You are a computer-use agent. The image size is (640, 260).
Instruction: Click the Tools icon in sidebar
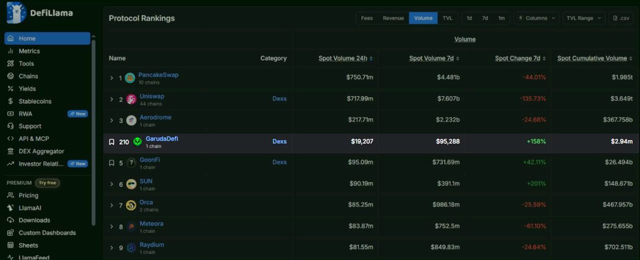(x=11, y=63)
